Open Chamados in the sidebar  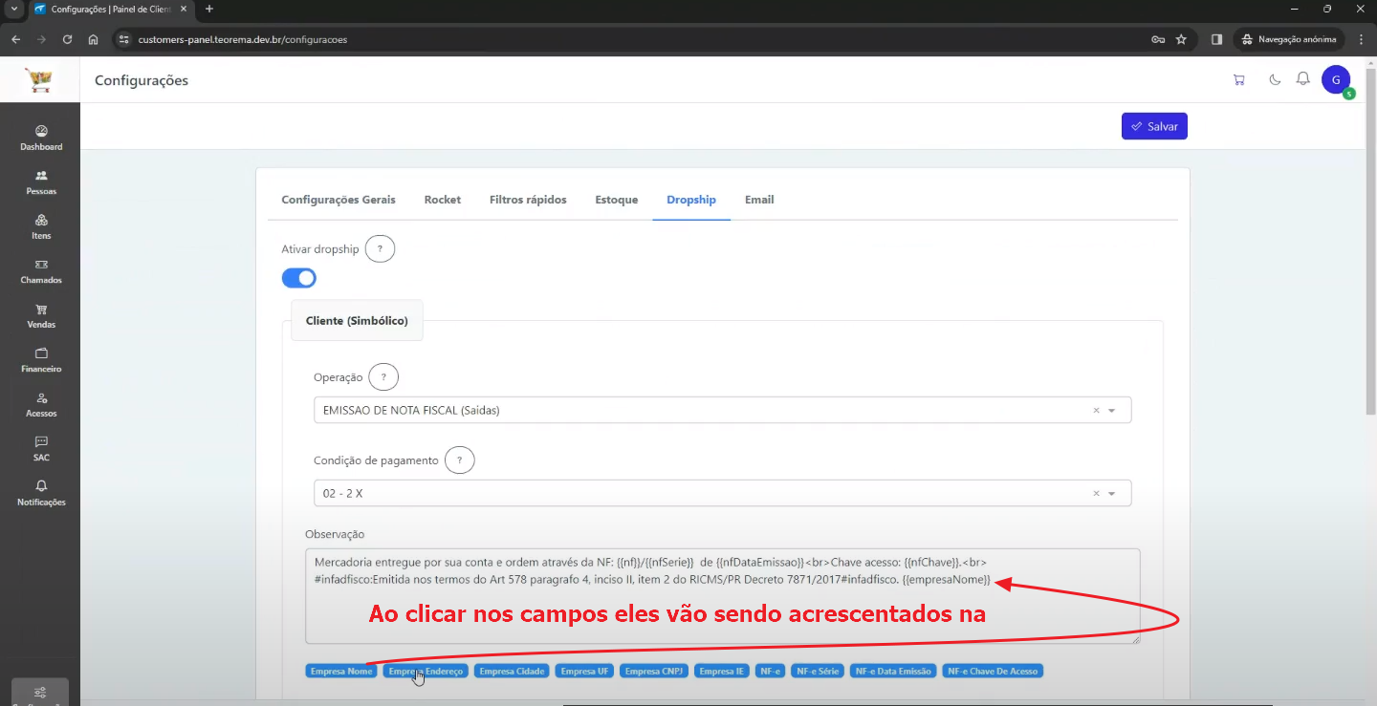click(41, 271)
